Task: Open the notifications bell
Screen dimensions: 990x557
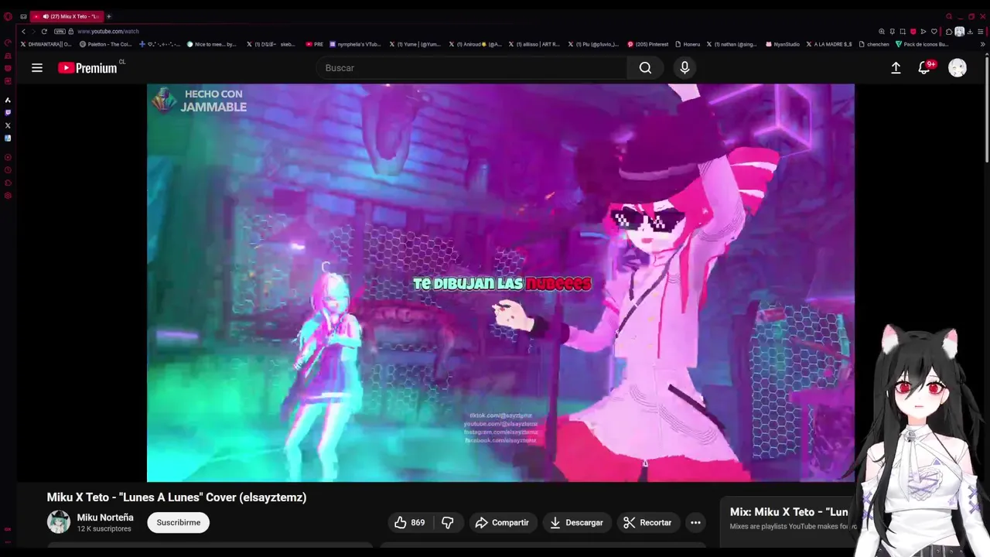Action: [x=924, y=68]
